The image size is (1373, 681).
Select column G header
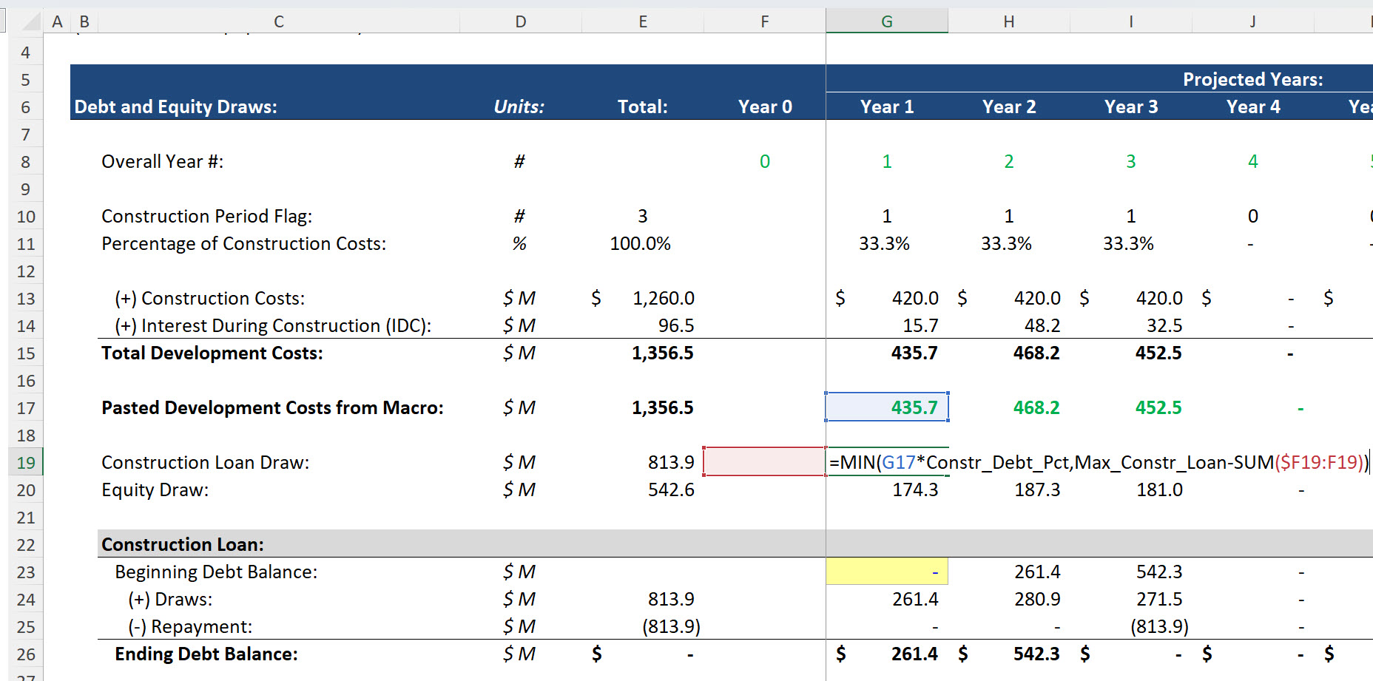point(887,21)
